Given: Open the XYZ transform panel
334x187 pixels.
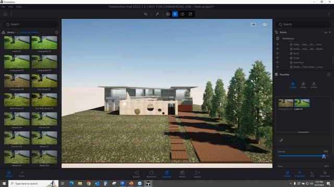Looking at the screenshot, I should [312, 174].
